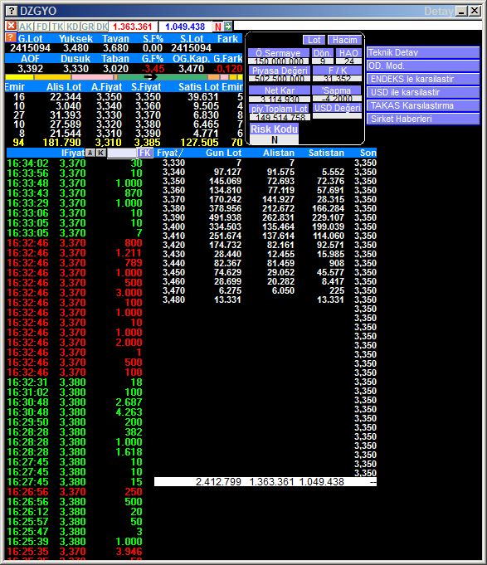Click the orange question mark help icon
Image resolution: width=487 pixels, height=565 pixels.
[x=11, y=38]
